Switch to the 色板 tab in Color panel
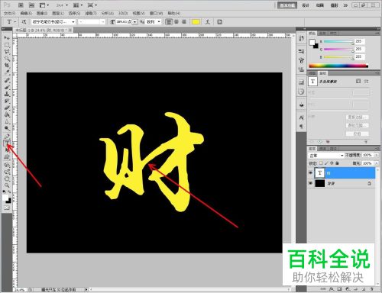The width and height of the screenshot is (382, 293). [x=322, y=34]
